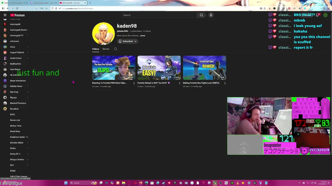Open Making Fortnite Box-Fights Look SIMPLE title

point(201,83)
